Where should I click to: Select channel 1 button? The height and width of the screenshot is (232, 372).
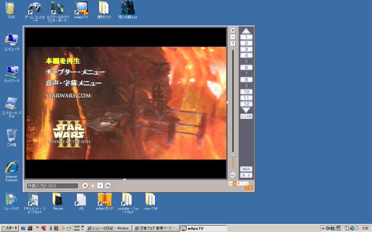[x=246, y=37]
